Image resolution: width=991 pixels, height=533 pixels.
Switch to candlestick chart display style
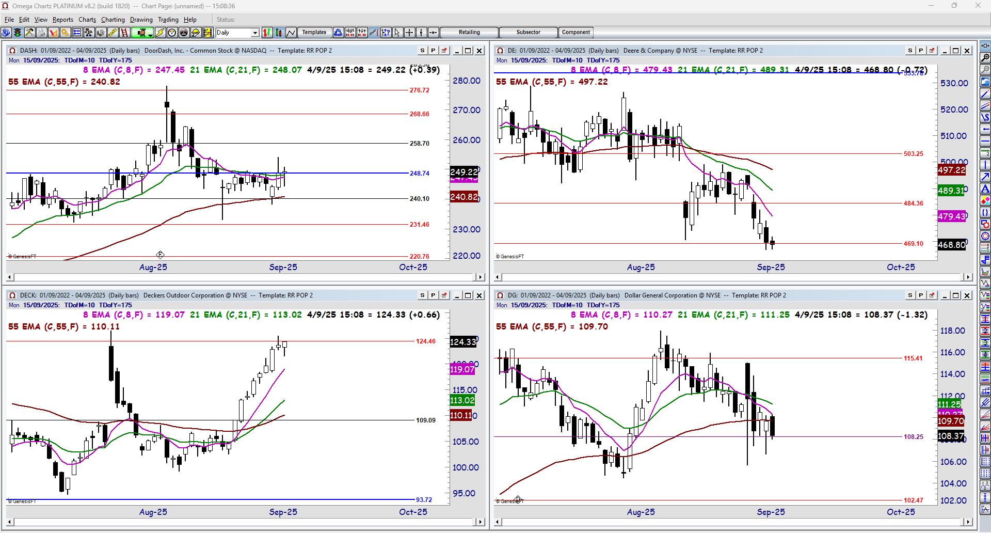pos(279,33)
